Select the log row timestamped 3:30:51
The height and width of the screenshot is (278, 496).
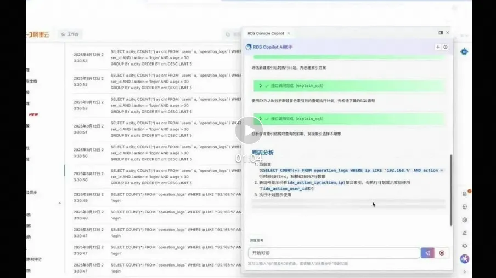pos(156,129)
